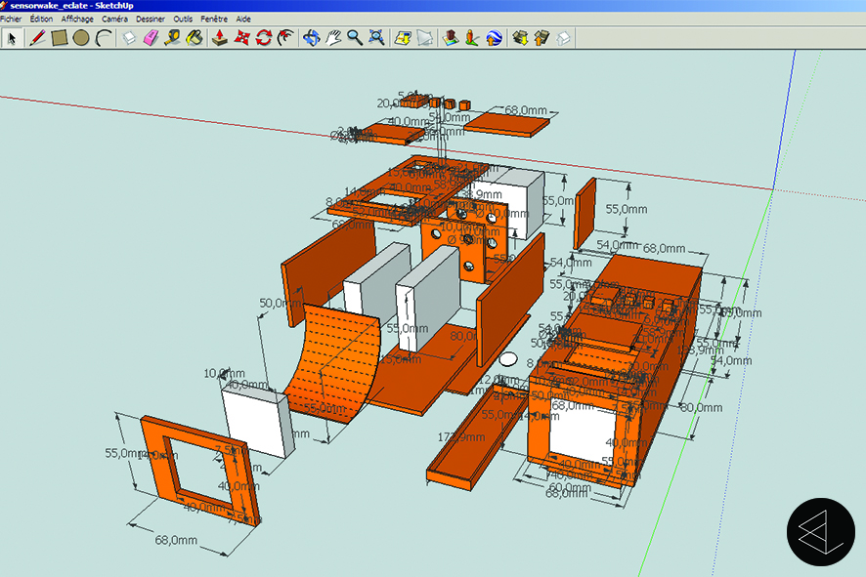The height and width of the screenshot is (577, 866).
Task: Click the pink Eraser tool
Action: [151, 38]
